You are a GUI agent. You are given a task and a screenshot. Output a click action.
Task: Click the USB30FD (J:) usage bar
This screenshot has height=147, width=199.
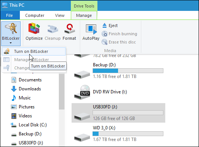point(128,113)
